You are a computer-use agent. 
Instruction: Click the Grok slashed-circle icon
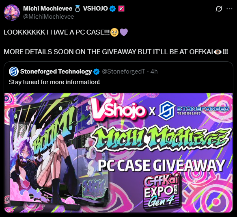point(219,9)
